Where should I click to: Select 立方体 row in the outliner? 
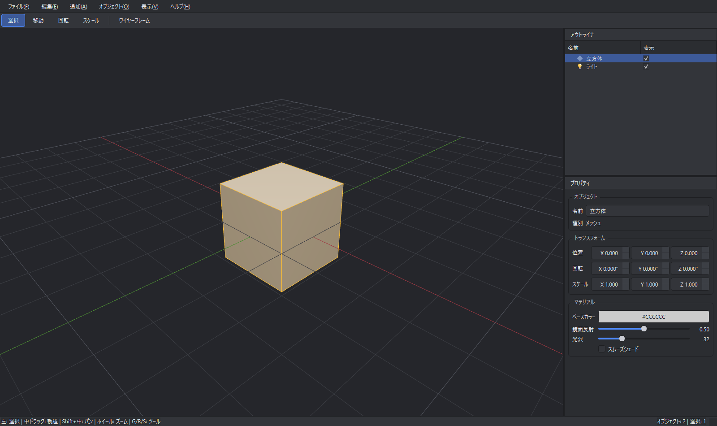[640, 58]
